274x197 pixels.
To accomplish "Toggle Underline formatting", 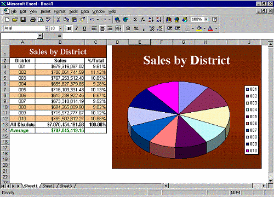I will pyautogui.click(x=84, y=28).
